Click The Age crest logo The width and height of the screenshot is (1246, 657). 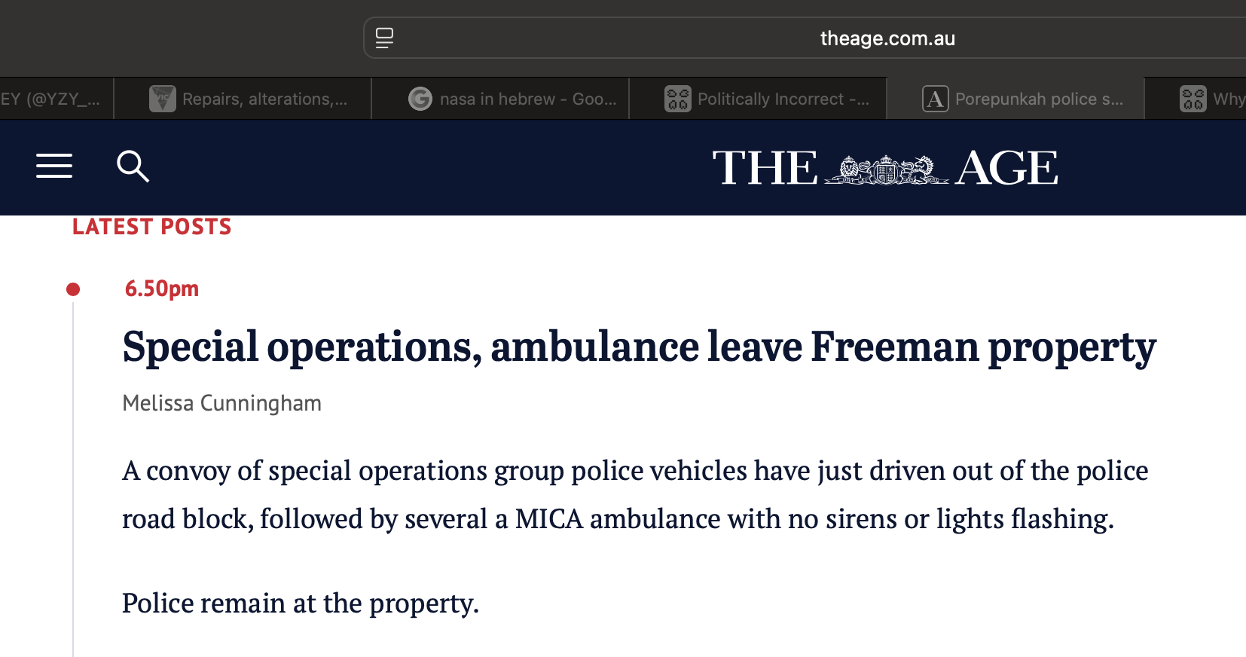tap(885, 168)
